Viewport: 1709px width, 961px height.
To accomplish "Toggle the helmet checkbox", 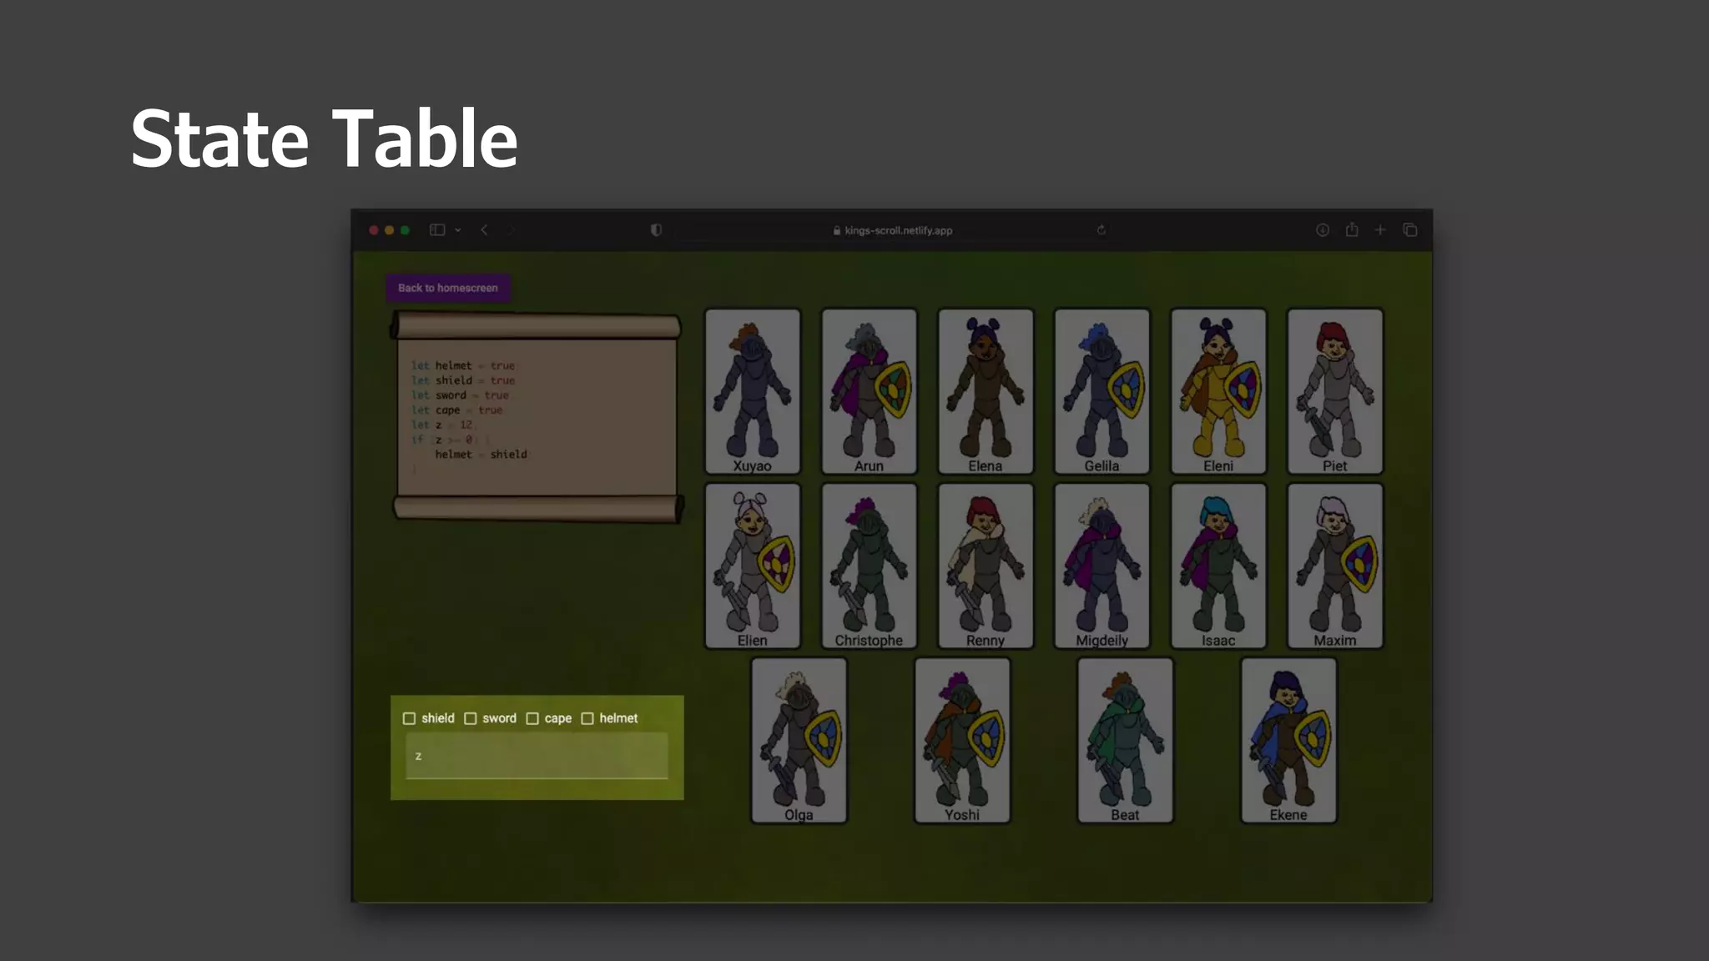I will click(587, 718).
